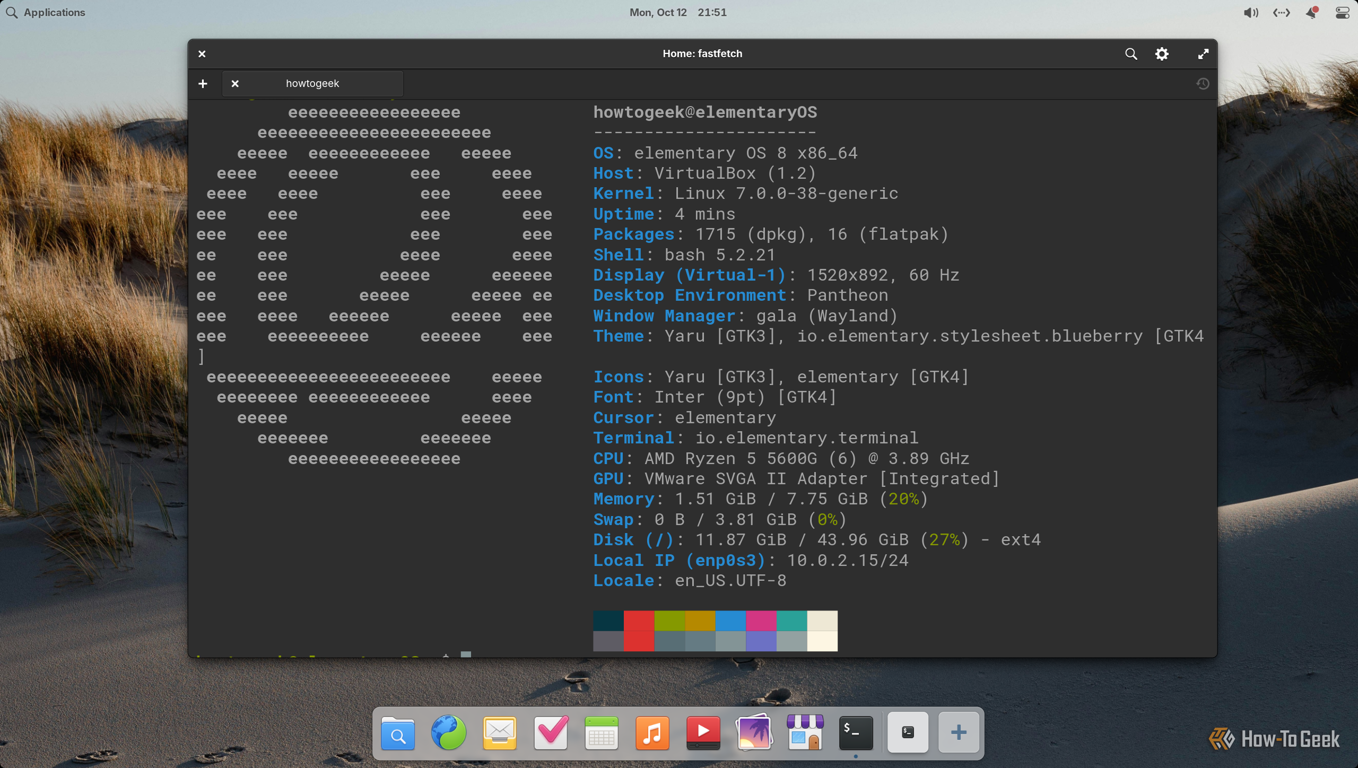The image size is (1358, 768).
Task: Click the magenta color block in top row
Action: [761, 621]
